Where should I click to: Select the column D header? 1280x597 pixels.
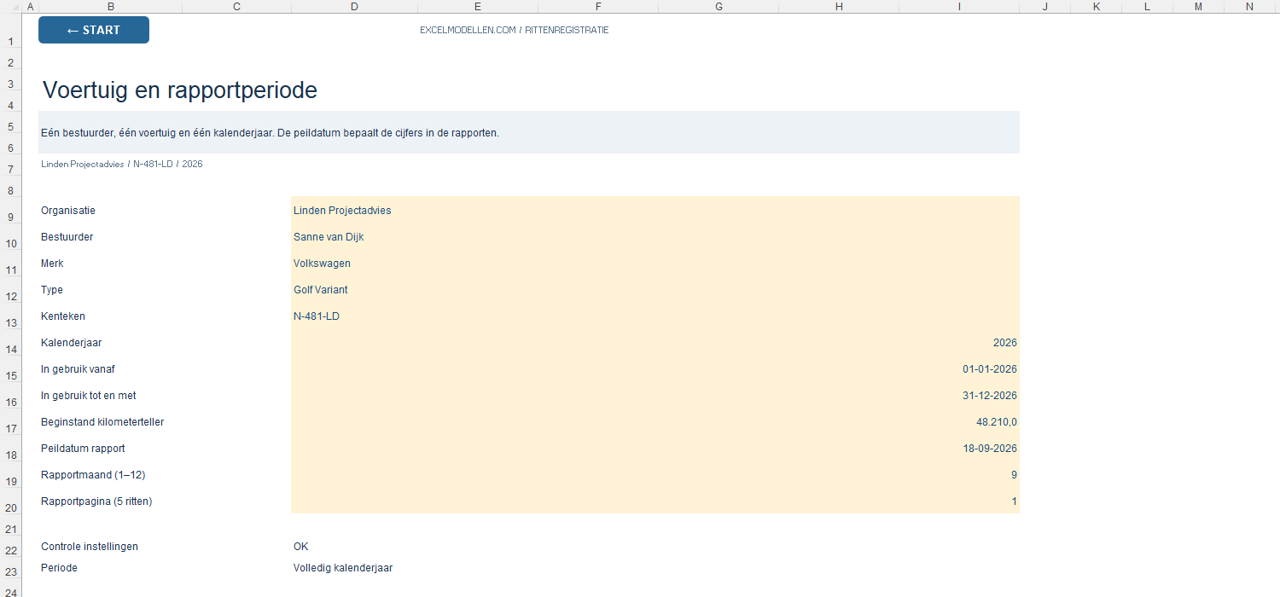pos(354,7)
